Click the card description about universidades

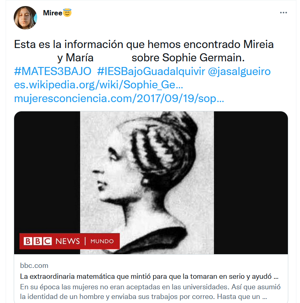[x=150, y=292]
